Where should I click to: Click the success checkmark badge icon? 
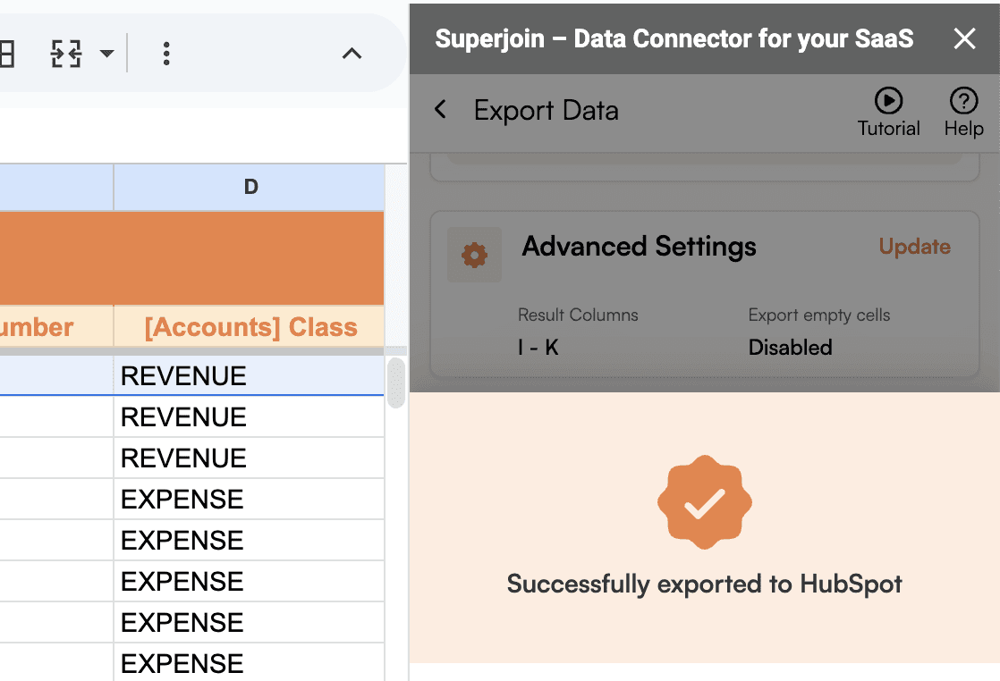click(705, 502)
